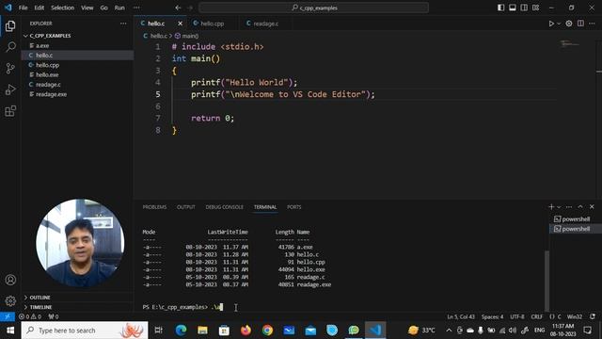
Task: Switch to the Output panel tab
Action: pyautogui.click(x=186, y=207)
